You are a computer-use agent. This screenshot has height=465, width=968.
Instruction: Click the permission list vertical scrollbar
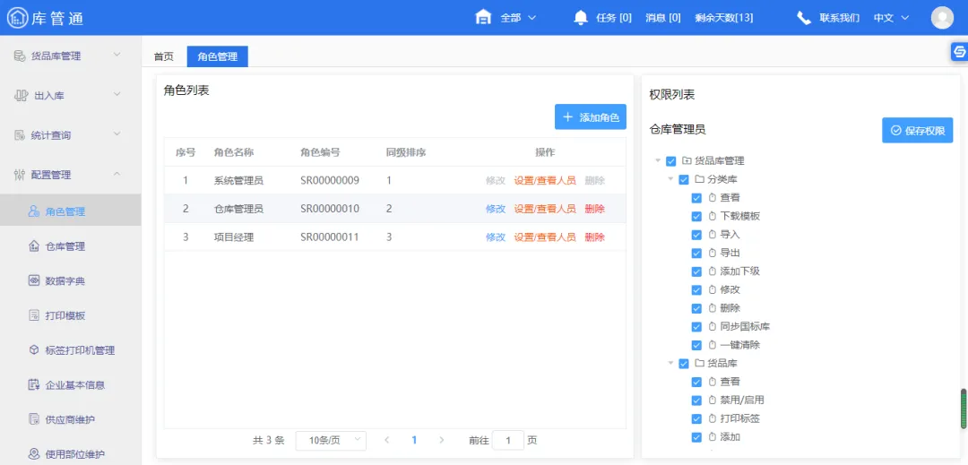(x=964, y=409)
